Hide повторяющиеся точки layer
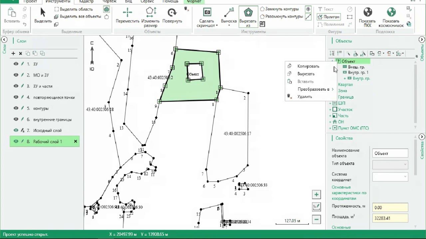 [16, 97]
